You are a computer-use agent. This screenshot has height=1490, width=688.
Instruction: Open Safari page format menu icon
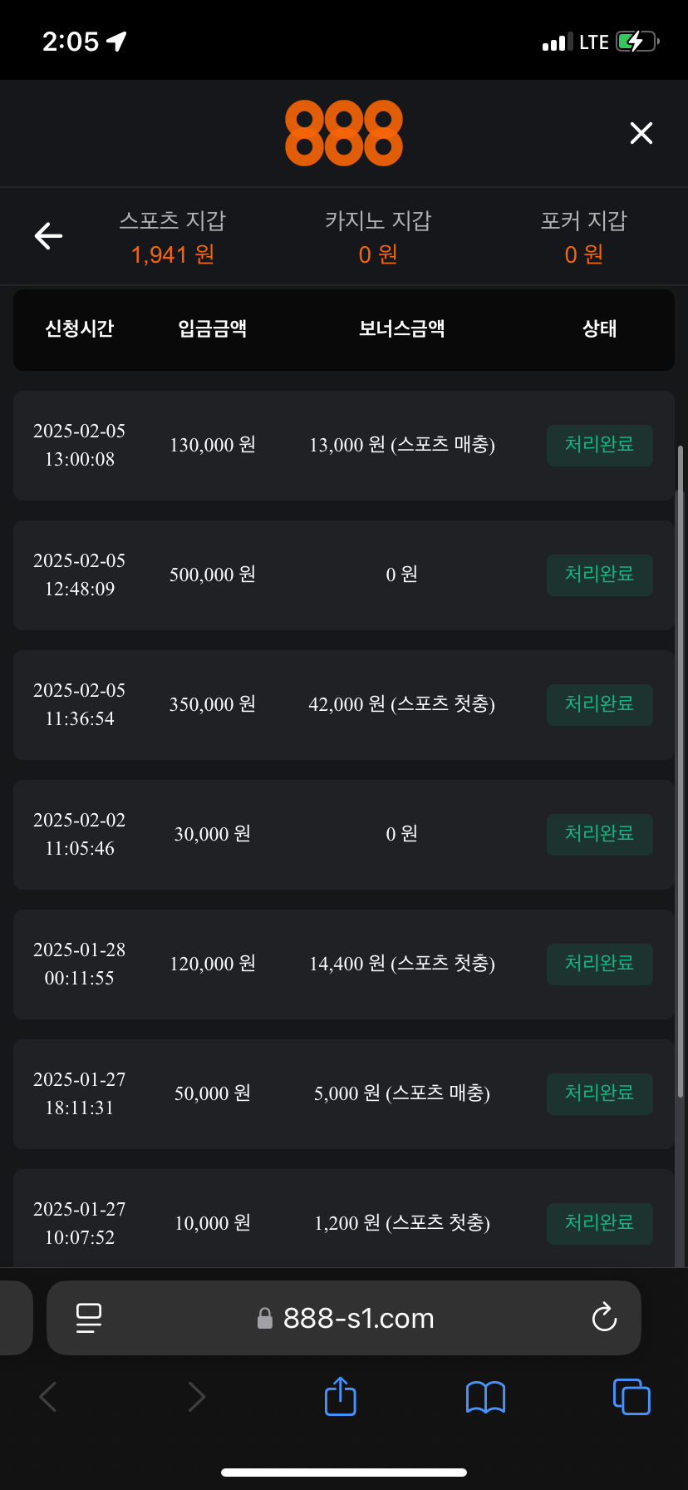click(x=89, y=1318)
